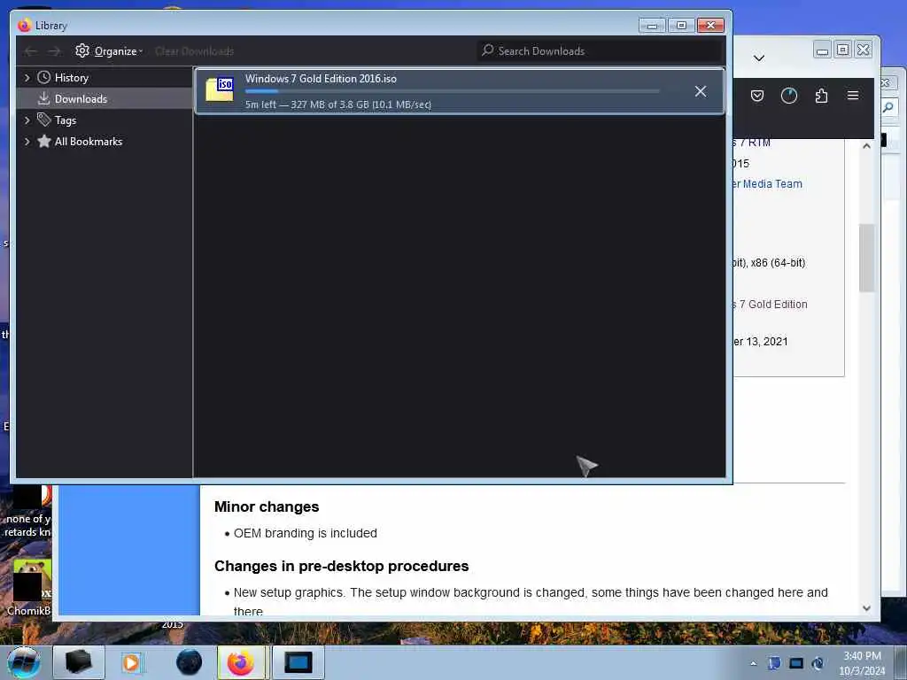Click the download progress bar
The height and width of the screenshot is (680, 907).
(x=453, y=91)
